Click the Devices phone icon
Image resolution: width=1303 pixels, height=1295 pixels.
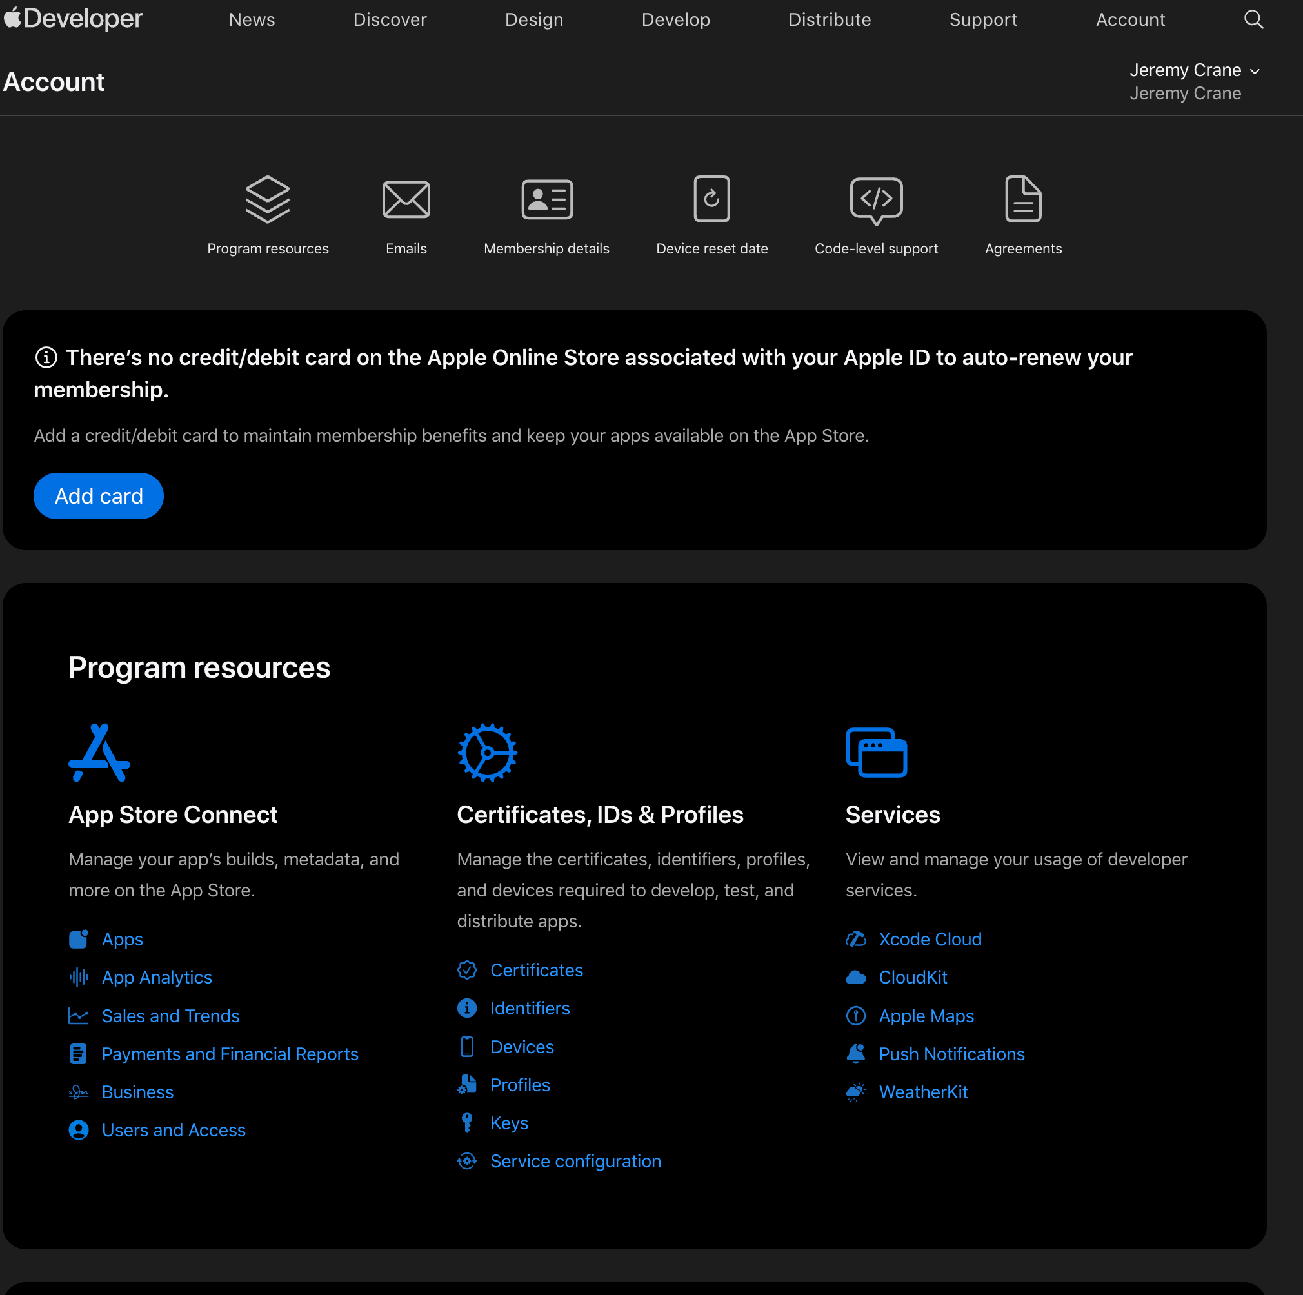click(467, 1046)
